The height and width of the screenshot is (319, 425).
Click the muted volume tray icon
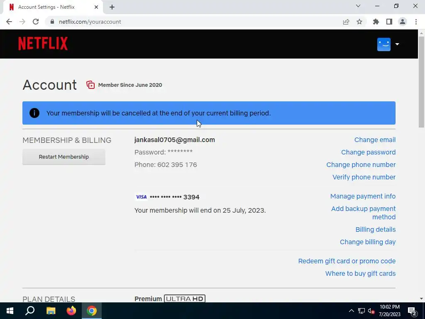click(371, 311)
